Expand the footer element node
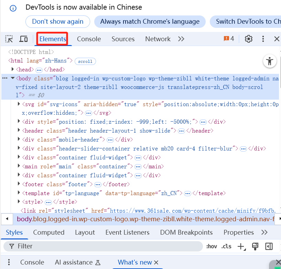281x269 pixels. (x=19, y=184)
